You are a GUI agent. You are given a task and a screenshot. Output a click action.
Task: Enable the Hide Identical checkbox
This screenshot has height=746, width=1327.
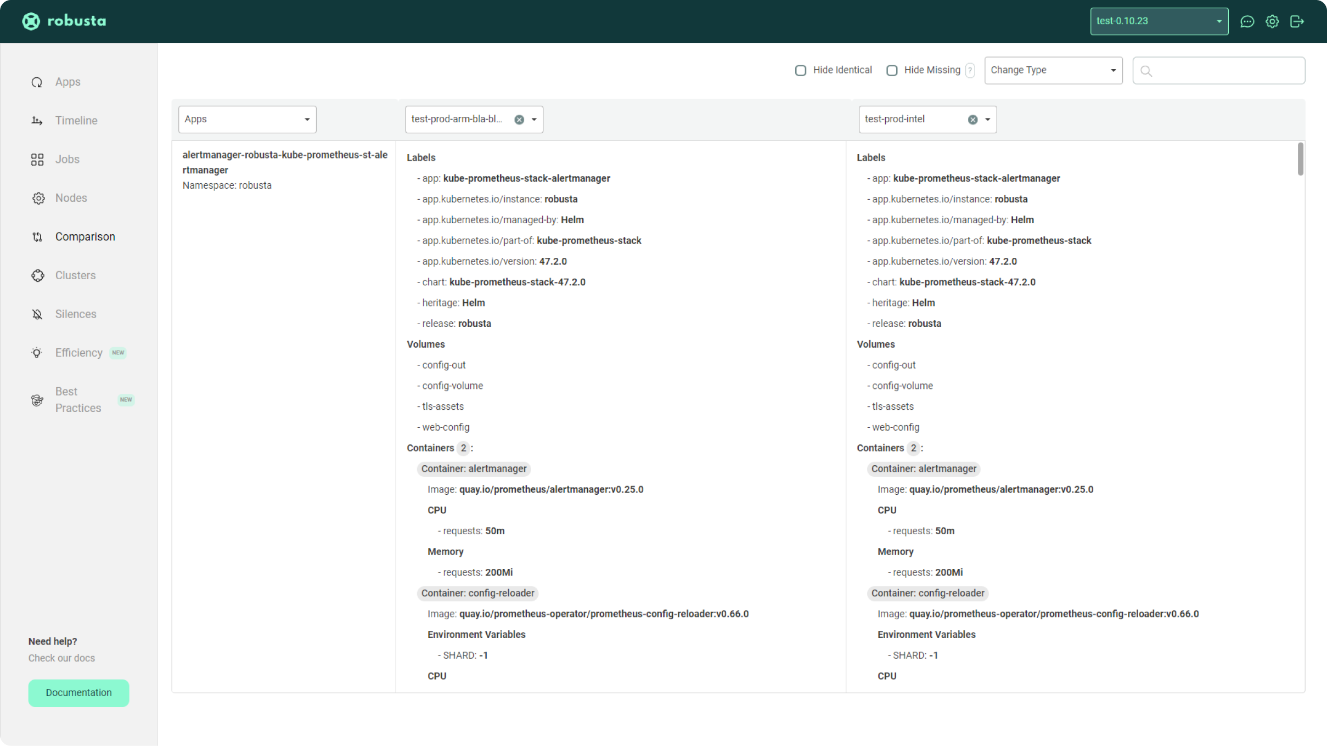pos(801,70)
